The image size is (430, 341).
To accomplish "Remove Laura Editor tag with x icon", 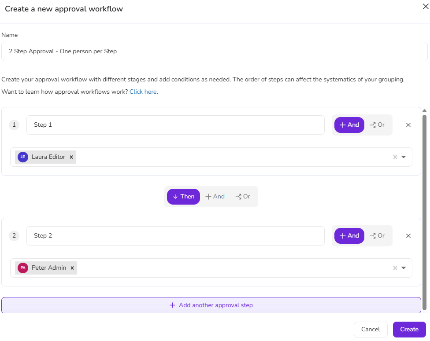I will (71, 157).
